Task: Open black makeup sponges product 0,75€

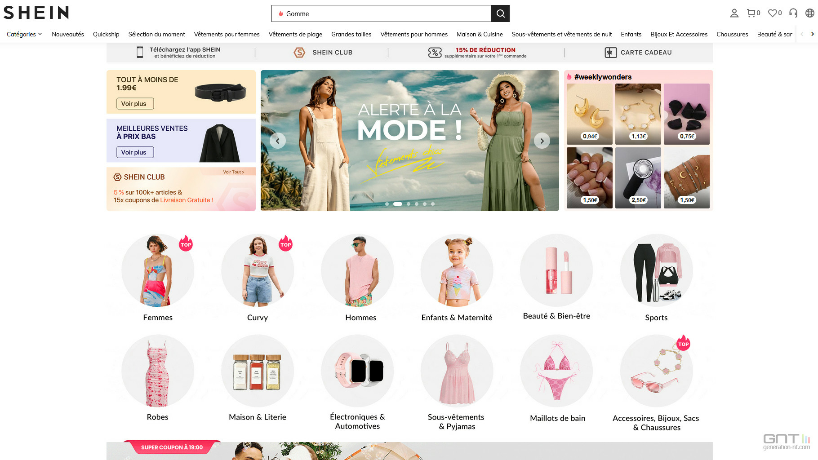Action: [x=687, y=114]
